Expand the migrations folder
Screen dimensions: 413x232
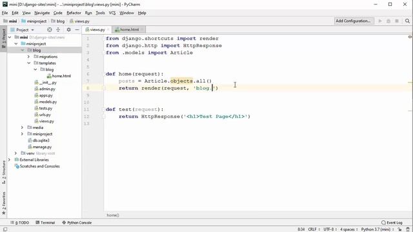pyautogui.click(x=28, y=57)
